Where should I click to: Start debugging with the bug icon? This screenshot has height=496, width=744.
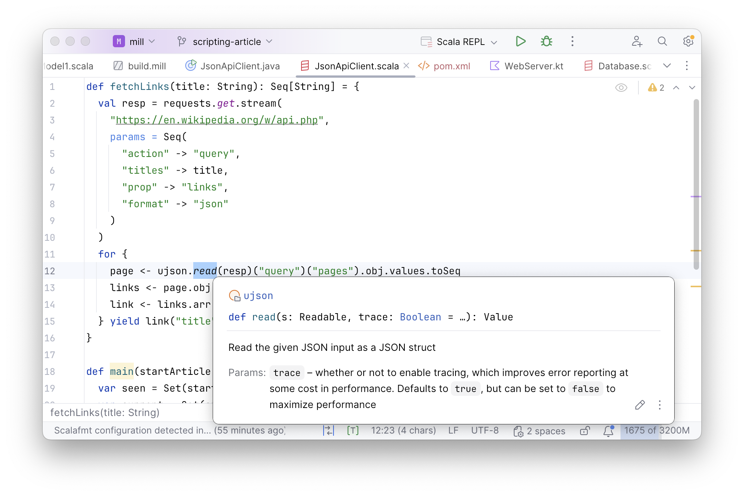point(546,41)
